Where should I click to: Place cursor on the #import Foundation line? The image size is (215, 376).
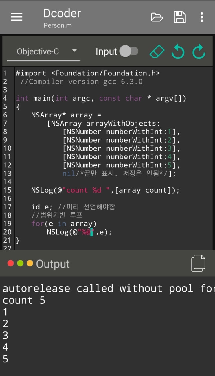click(88, 73)
